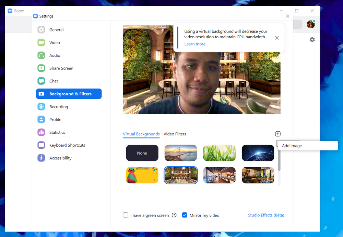Screen dimensions: 343x237
Task: Select the plant wall bar background
Action: (x=181, y=175)
